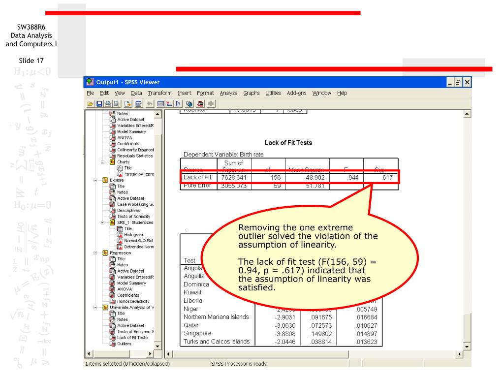Click the yellow Explore group icon
The height and width of the screenshot is (378, 504).
(x=105, y=180)
